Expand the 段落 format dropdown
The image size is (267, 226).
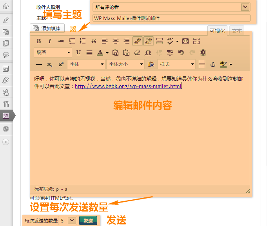pyautogui.click(x=53, y=52)
